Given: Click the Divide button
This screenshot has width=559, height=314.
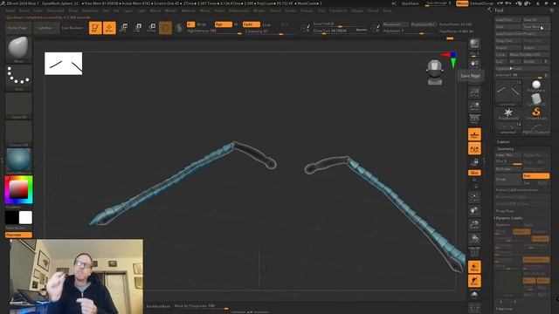Looking at the screenshot, I should 508,179.
